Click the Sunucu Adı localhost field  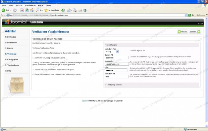click(x=117, y=58)
